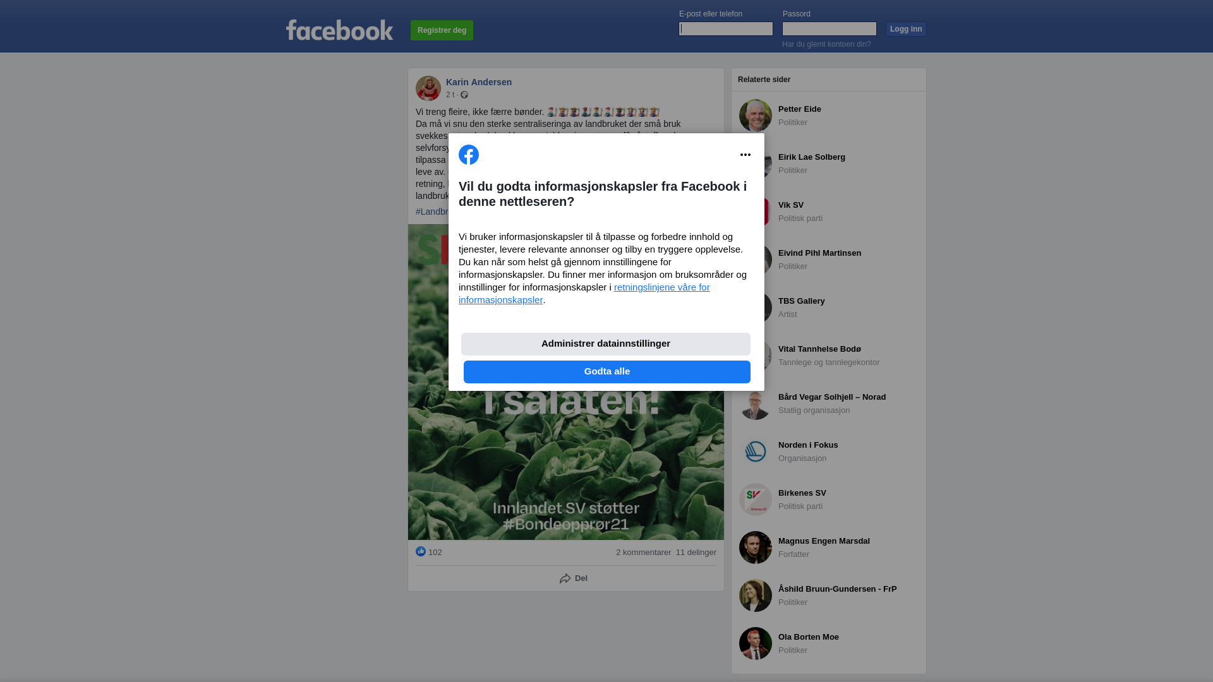Click the Del share arrow icon

(565, 578)
